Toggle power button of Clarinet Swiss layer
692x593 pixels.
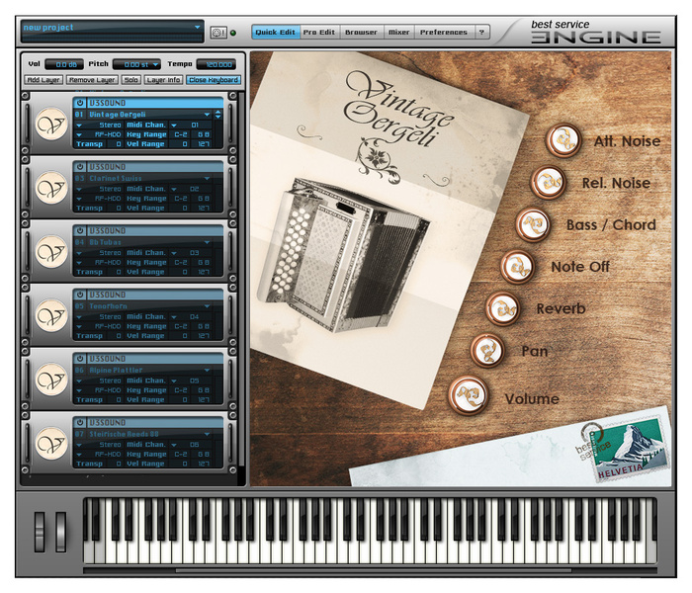click(x=80, y=167)
